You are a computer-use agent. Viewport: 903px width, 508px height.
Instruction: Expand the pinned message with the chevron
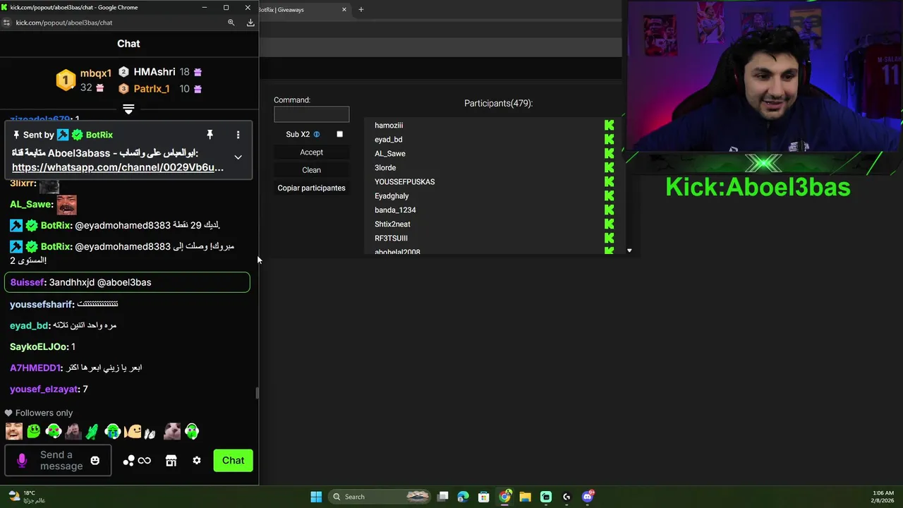pyautogui.click(x=238, y=157)
